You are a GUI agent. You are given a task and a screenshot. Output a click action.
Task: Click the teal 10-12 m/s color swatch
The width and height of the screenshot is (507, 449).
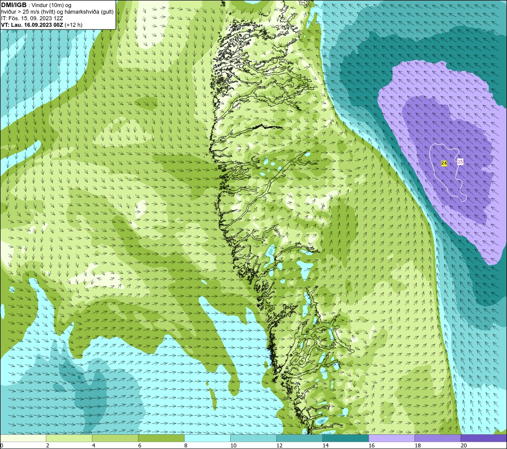pyautogui.click(x=253, y=438)
